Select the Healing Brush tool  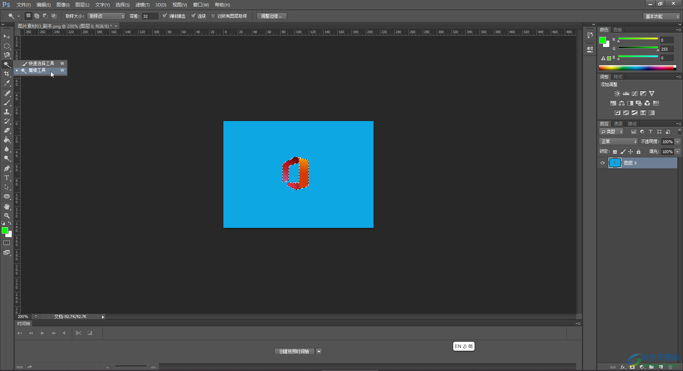tap(7, 93)
